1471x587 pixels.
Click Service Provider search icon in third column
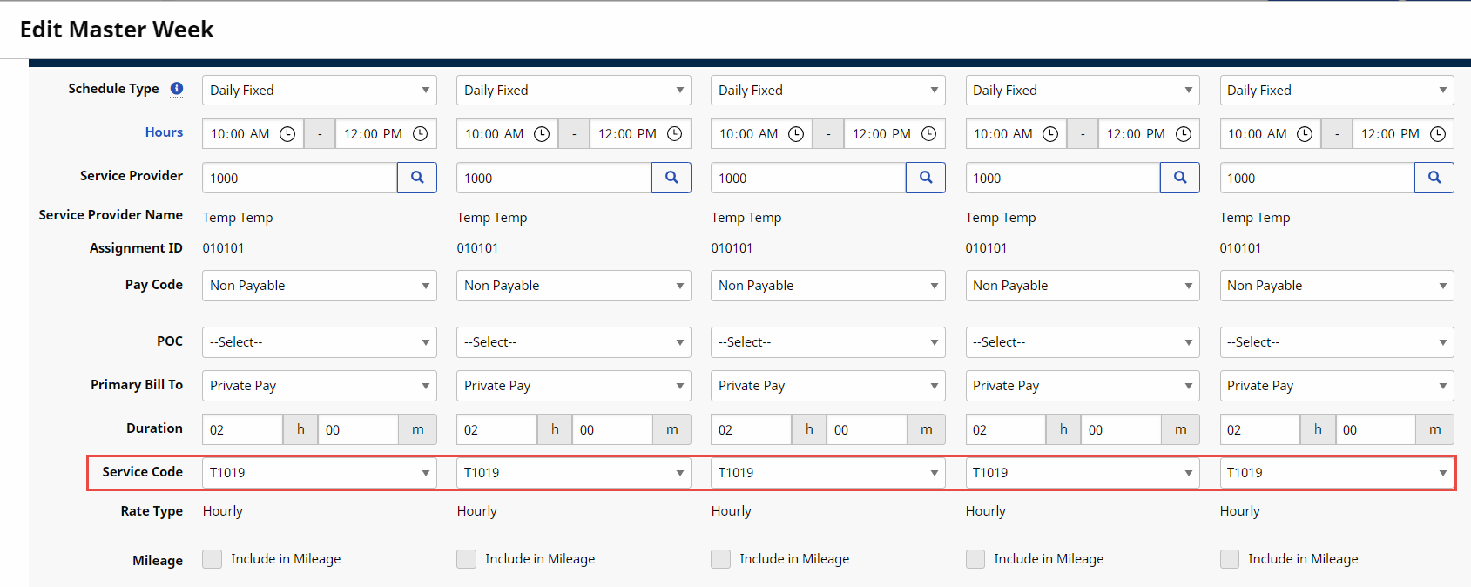926,178
